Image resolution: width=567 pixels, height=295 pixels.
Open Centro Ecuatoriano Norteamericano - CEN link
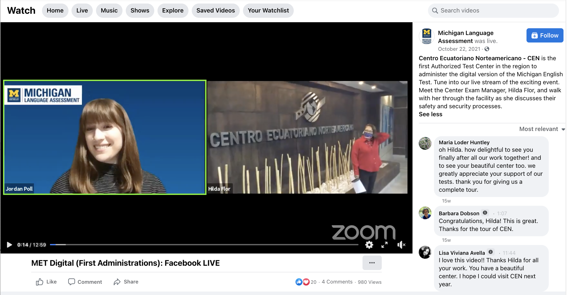click(x=479, y=58)
